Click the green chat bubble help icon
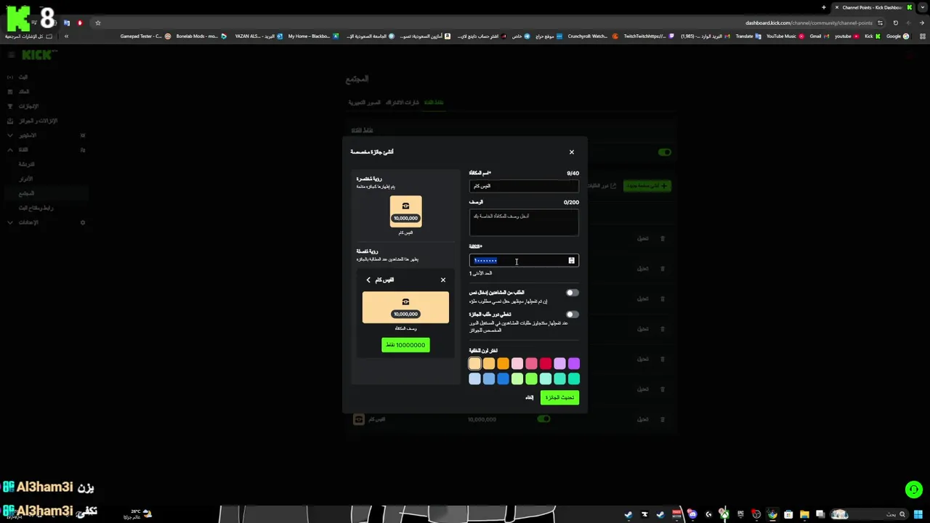Image resolution: width=930 pixels, height=523 pixels. (x=914, y=490)
